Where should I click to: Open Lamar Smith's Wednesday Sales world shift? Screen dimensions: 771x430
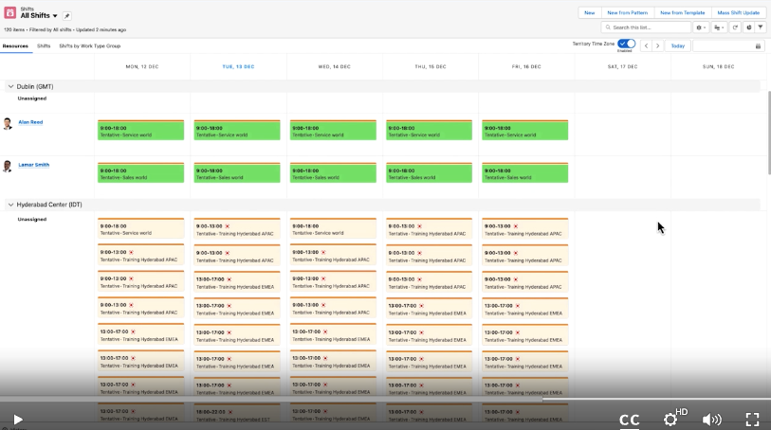tap(333, 172)
